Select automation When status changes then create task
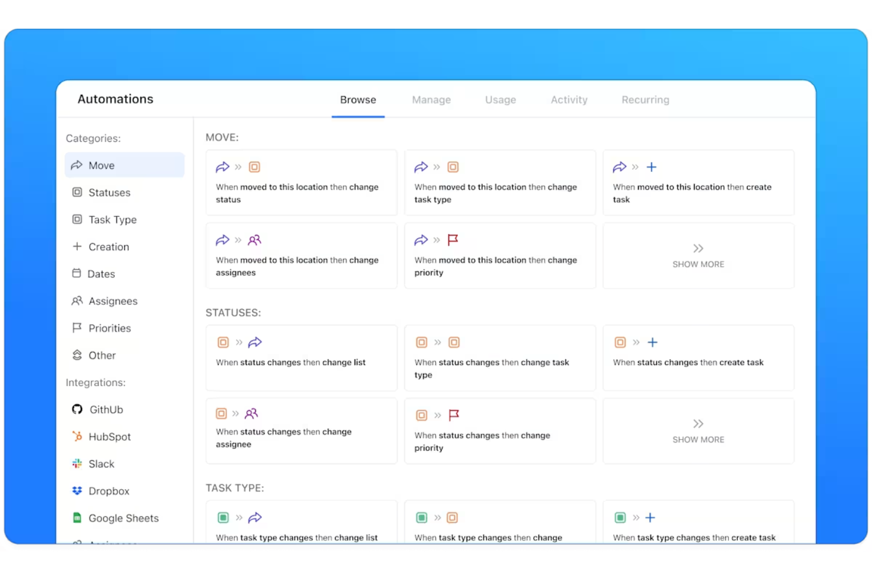Image resolution: width=872 pixels, height=581 pixels. (x=698, y=358)
